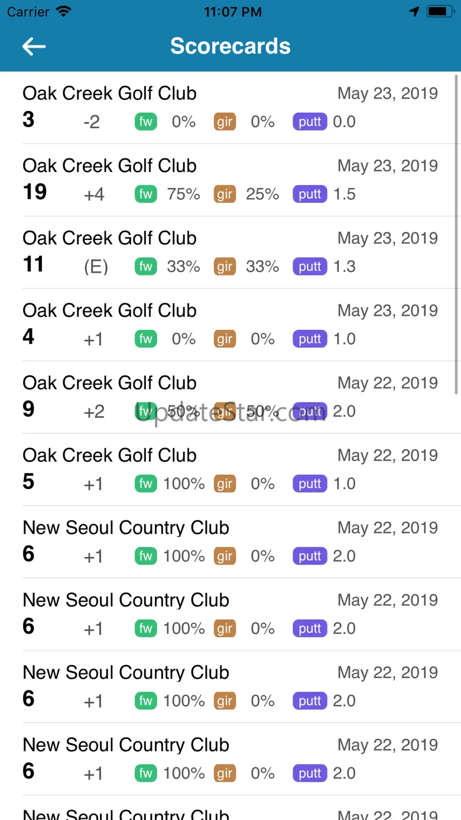The width and height of the screenshot is (461, 820).
Task: Tap the Scorecards title in header
Action: (x=230, y=46)
